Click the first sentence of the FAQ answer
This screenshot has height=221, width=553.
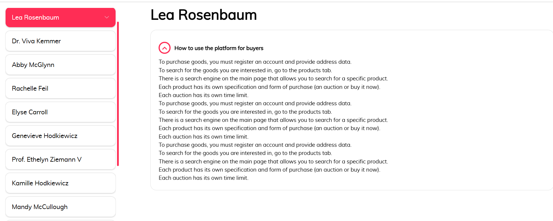pos(255,62)
